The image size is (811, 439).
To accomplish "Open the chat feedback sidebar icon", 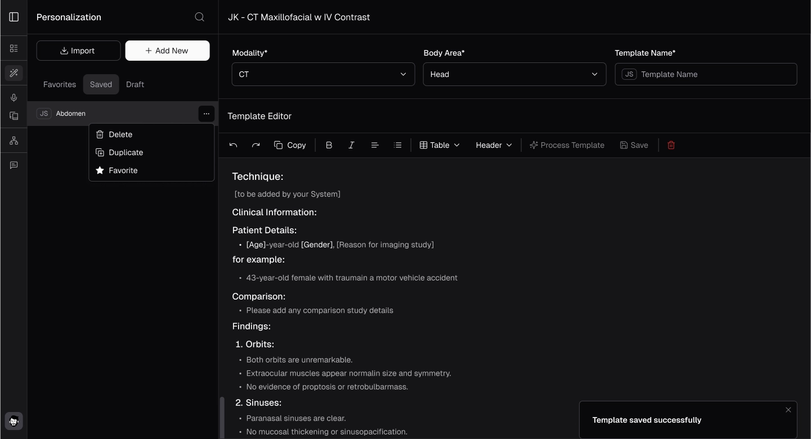I will tap(14, 165).
